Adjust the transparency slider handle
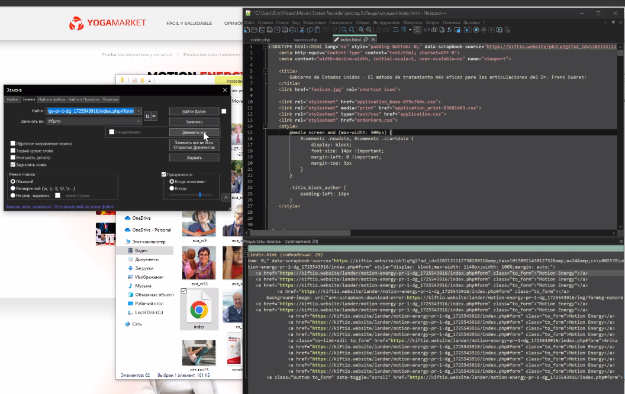The height and width of the screenshot is (394, 625). (x=200, y=194)
